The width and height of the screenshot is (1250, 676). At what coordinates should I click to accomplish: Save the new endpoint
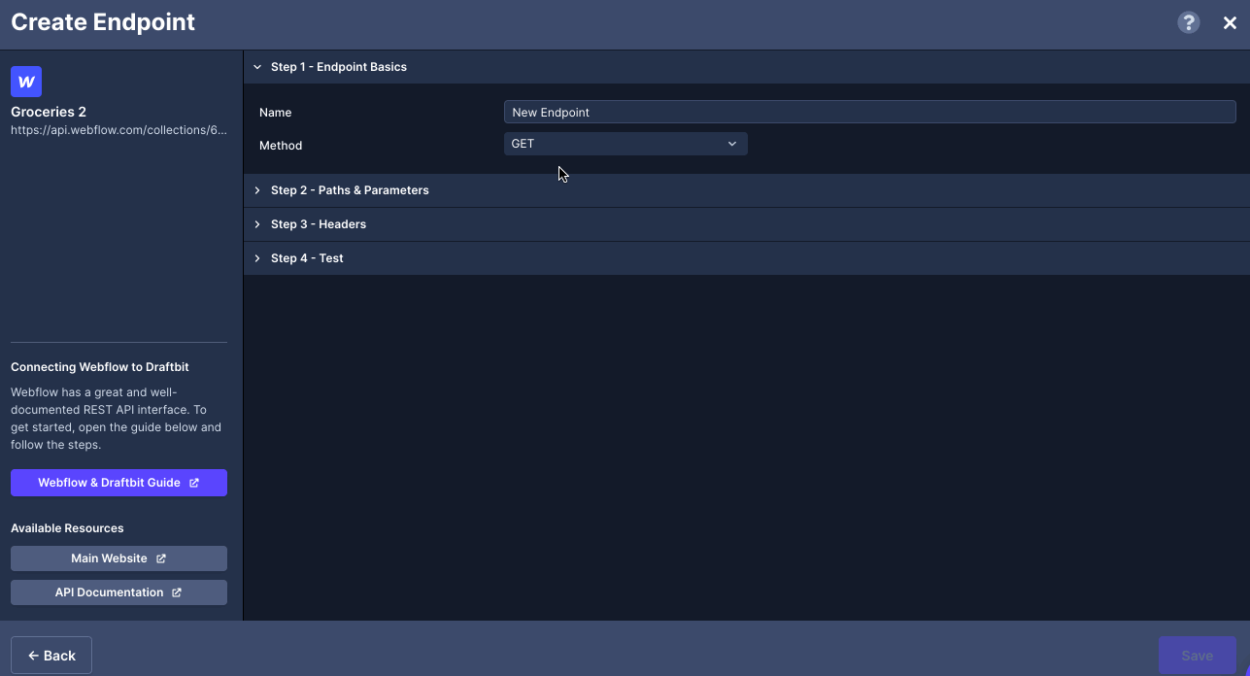pyautogui.click(x=1197, y=656)
